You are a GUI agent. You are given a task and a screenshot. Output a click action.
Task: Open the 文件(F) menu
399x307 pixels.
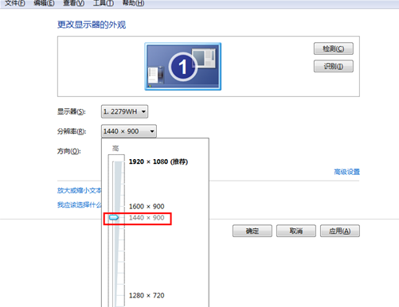(15, 3)
